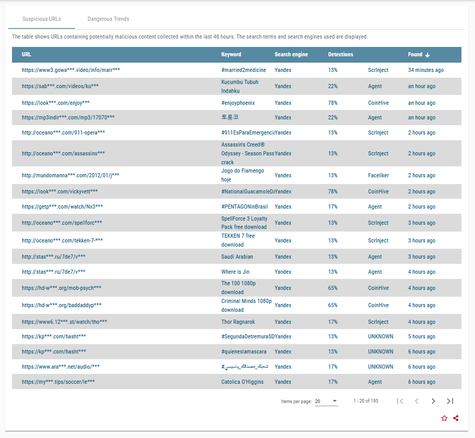Select the #enjoyphoenix keyword
The width and height of the screenshot is (475, 438).
238,103
